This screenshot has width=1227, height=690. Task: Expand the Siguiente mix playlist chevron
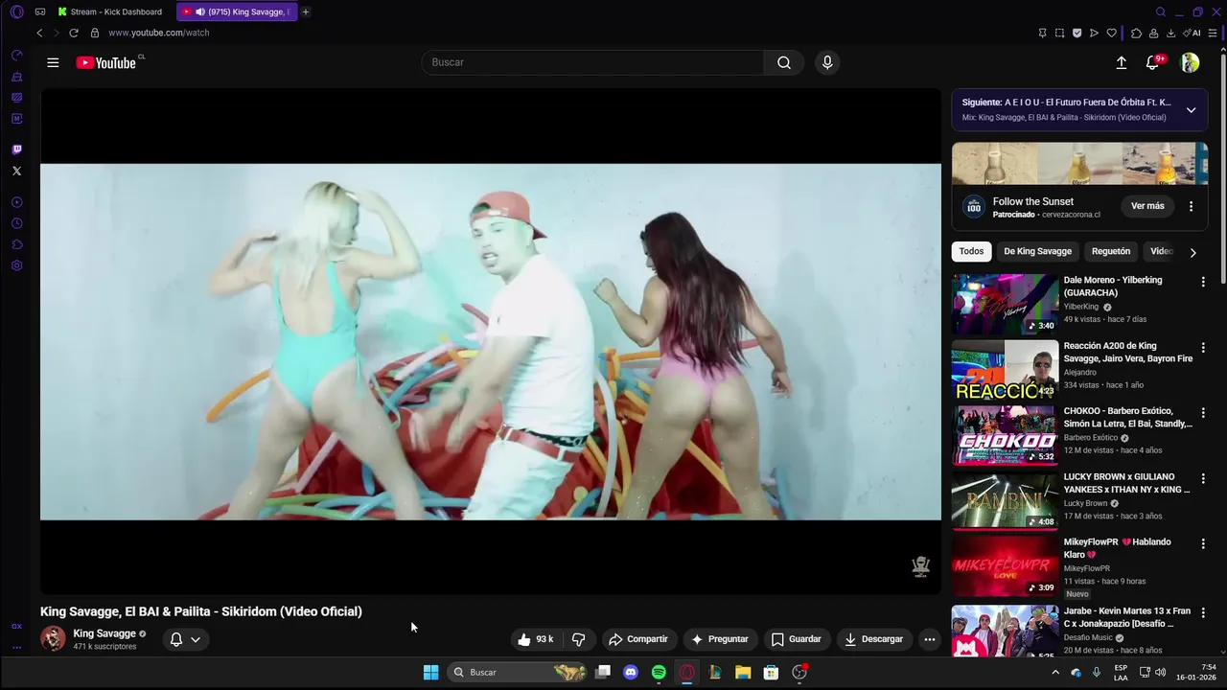coord(1191,109)
